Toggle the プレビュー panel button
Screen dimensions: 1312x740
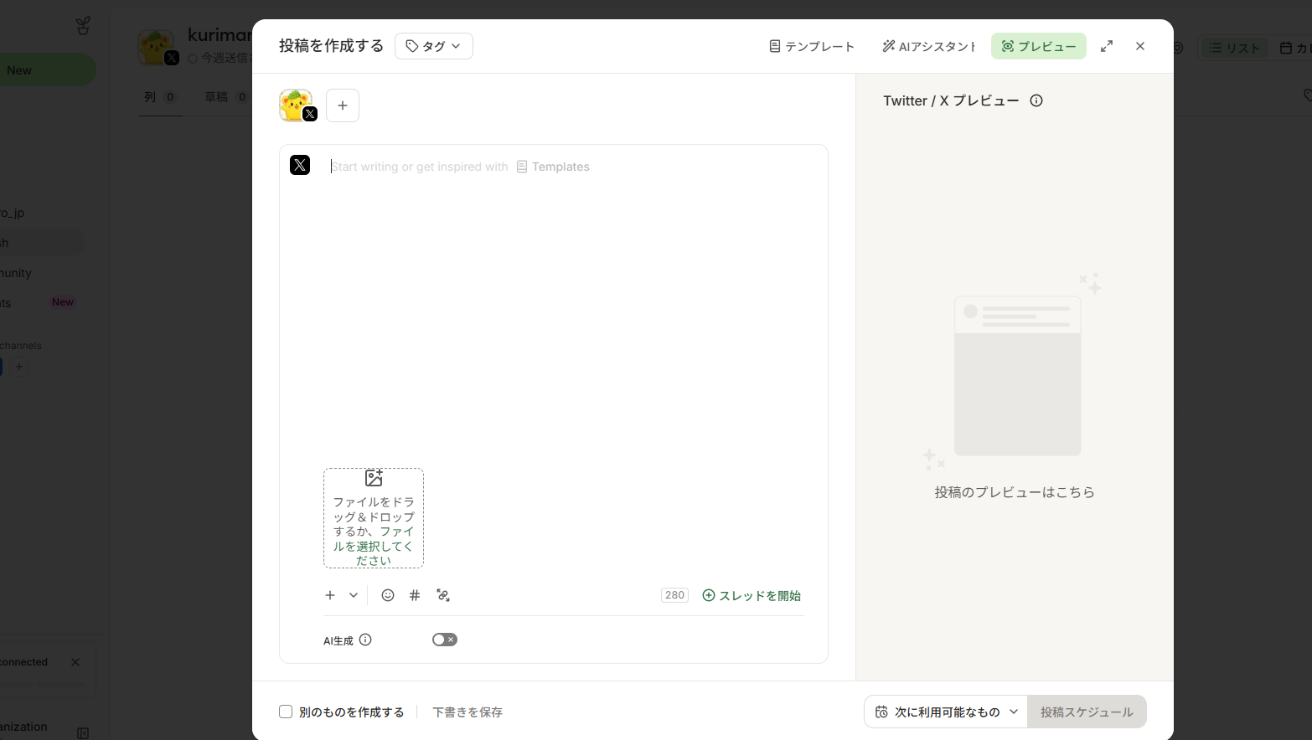[x=1039, y=46]
